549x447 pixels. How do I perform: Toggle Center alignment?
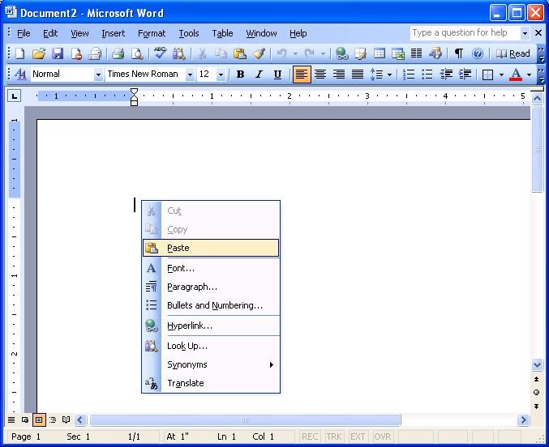point(320,74)
